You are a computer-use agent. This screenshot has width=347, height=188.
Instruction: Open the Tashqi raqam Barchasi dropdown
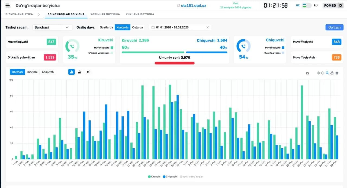(52, 27)
